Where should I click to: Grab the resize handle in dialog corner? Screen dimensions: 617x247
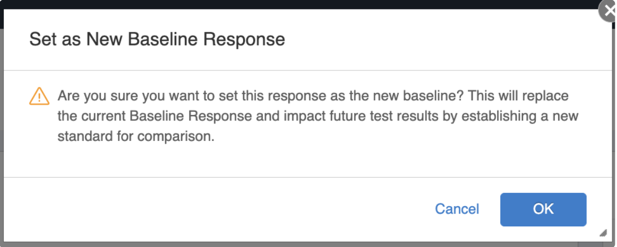coord(603,233)
